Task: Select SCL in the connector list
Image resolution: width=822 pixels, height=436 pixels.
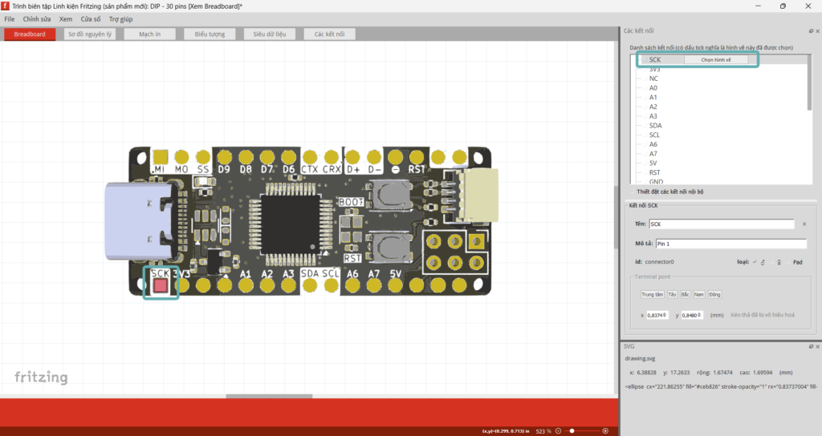Action: point(655,135)
